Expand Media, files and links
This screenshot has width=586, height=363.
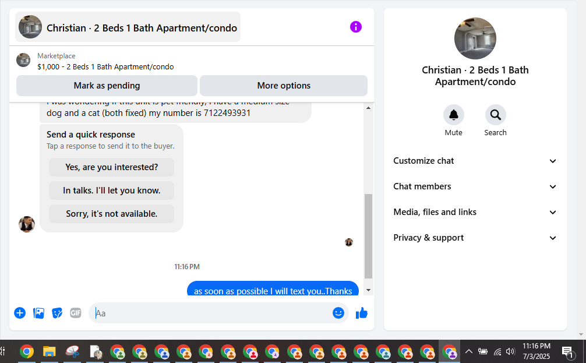pyautogui.click(x=475, y=212)
